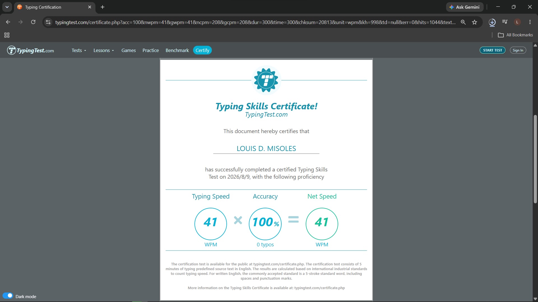Image resolution: width=538 pixels, height=302 pixels.
Task: Select the Certify tab
Action: click(x=202, y=50)
